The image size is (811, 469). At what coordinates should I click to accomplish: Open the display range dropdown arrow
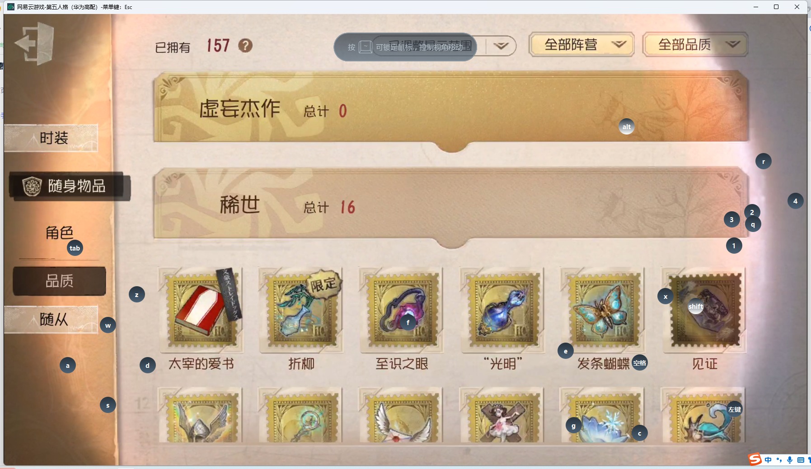tap(501, 46)
